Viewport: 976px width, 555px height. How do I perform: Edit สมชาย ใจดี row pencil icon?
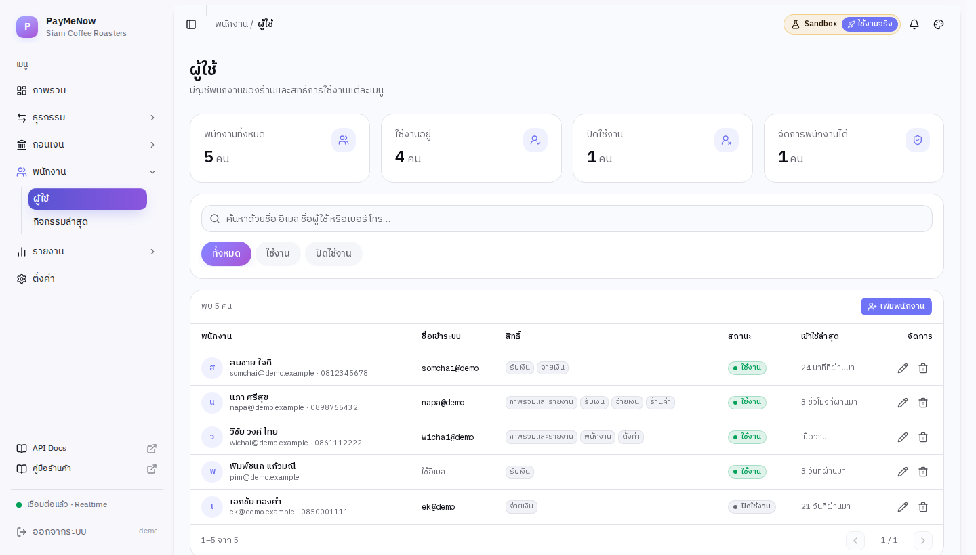(903, 368)
